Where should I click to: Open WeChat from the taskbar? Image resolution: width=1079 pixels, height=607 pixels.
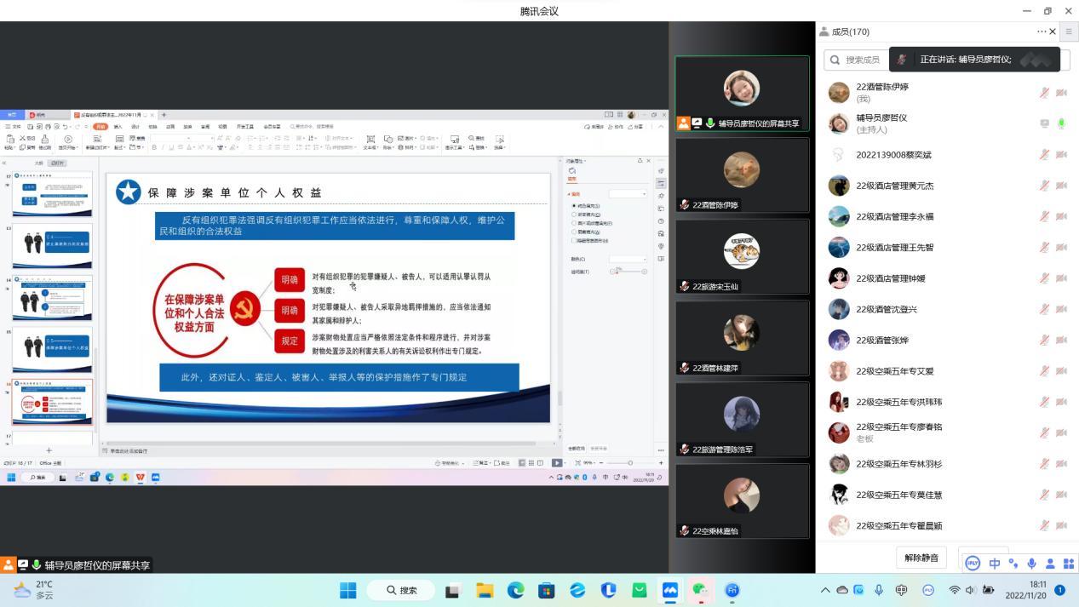pos(700,590)
